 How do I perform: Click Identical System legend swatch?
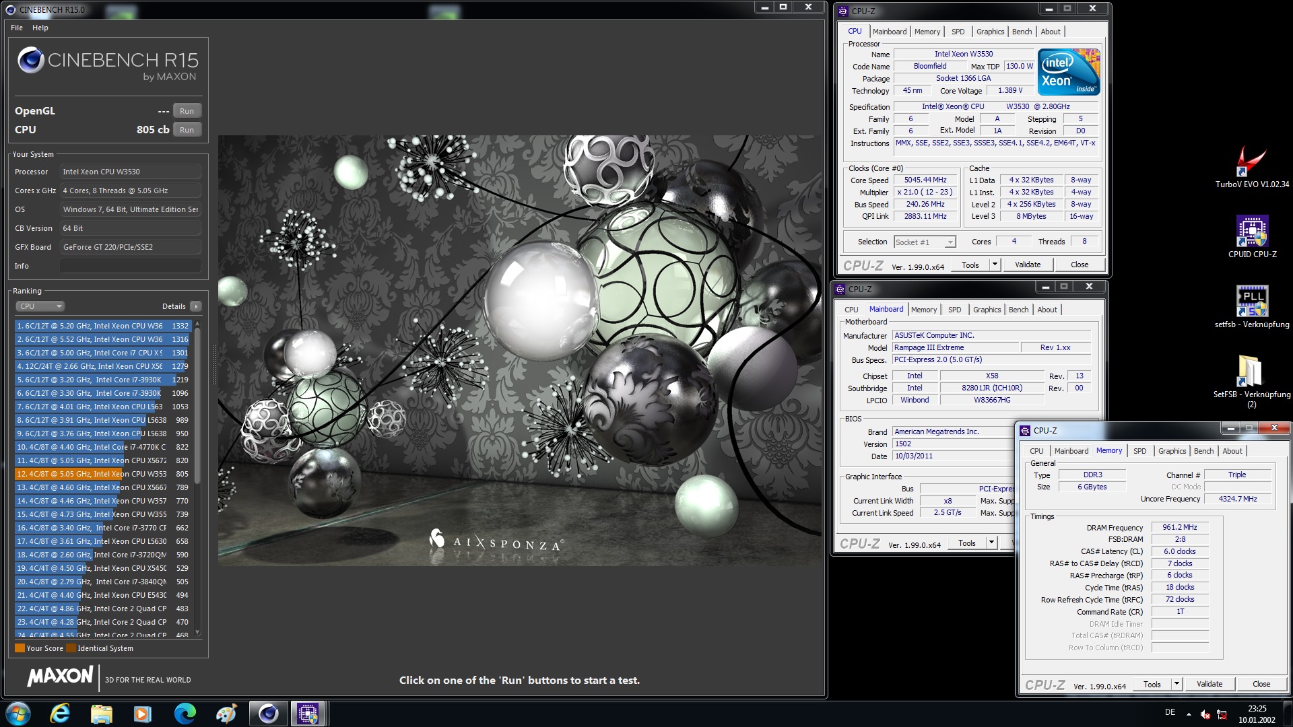pos(71,648)
